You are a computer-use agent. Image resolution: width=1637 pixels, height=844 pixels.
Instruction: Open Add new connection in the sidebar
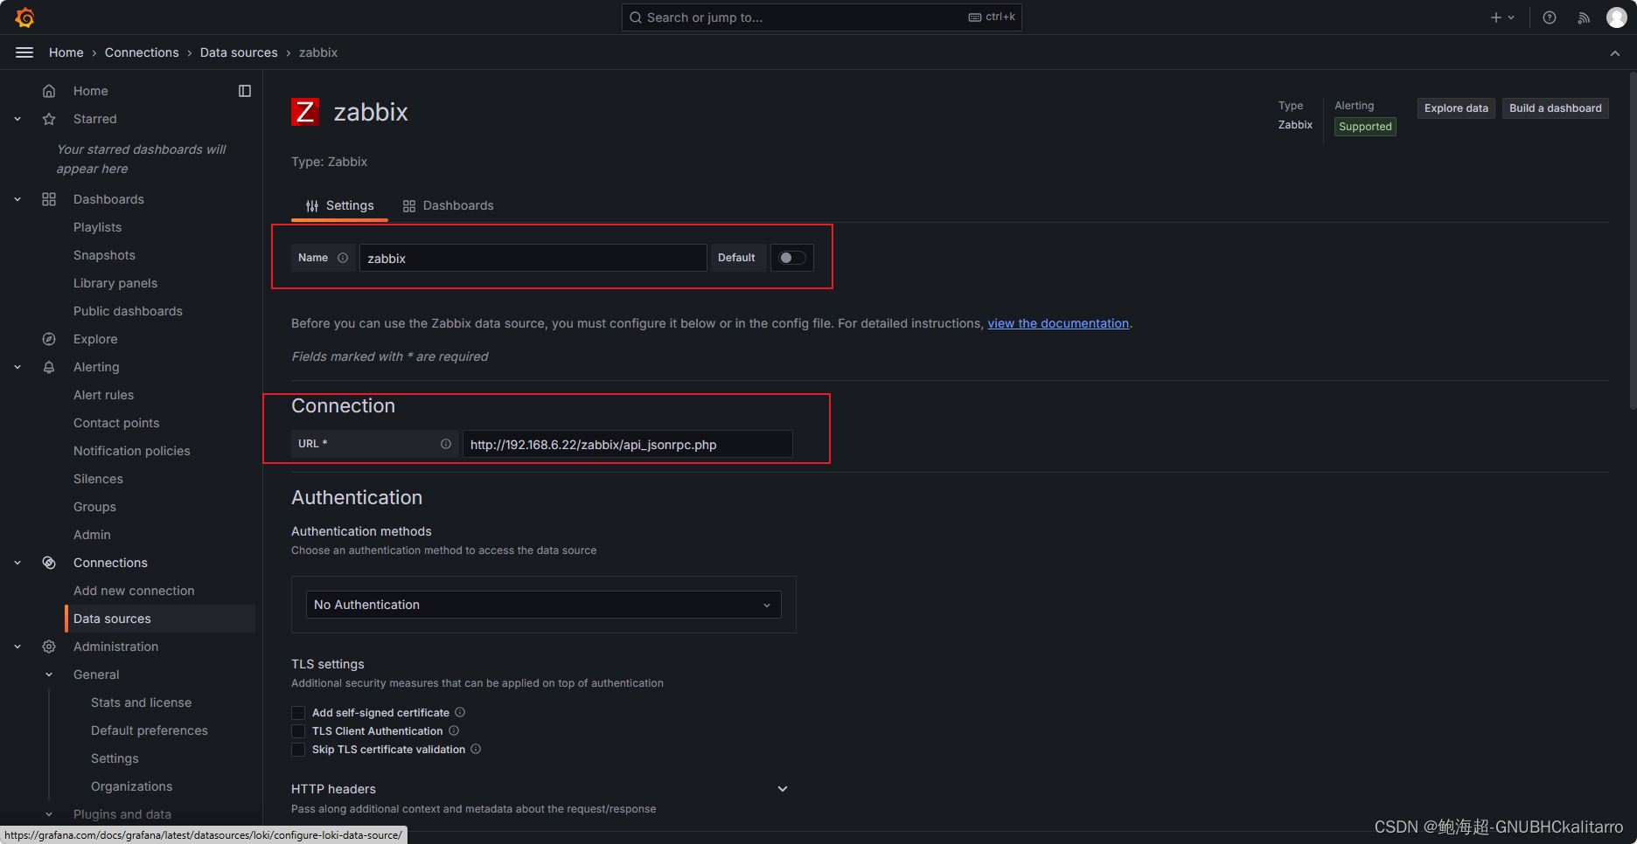(134, 591)
